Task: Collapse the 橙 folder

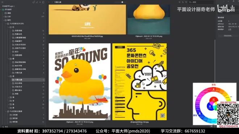Action: pos(9,59)
